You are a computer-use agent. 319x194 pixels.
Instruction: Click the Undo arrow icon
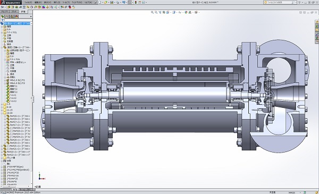123,3
